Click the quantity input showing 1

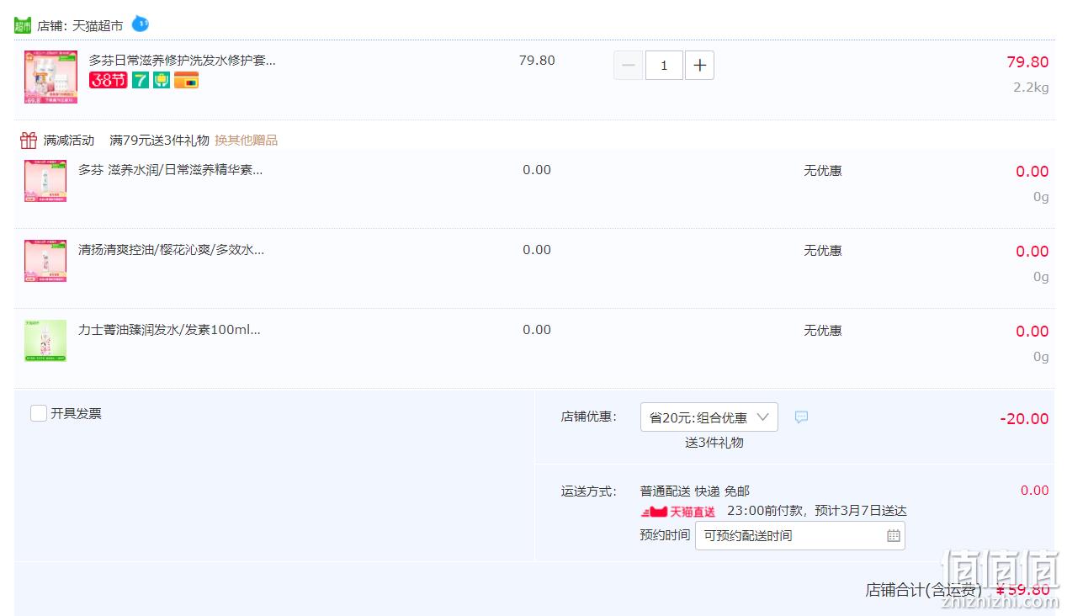pos(664,66)
